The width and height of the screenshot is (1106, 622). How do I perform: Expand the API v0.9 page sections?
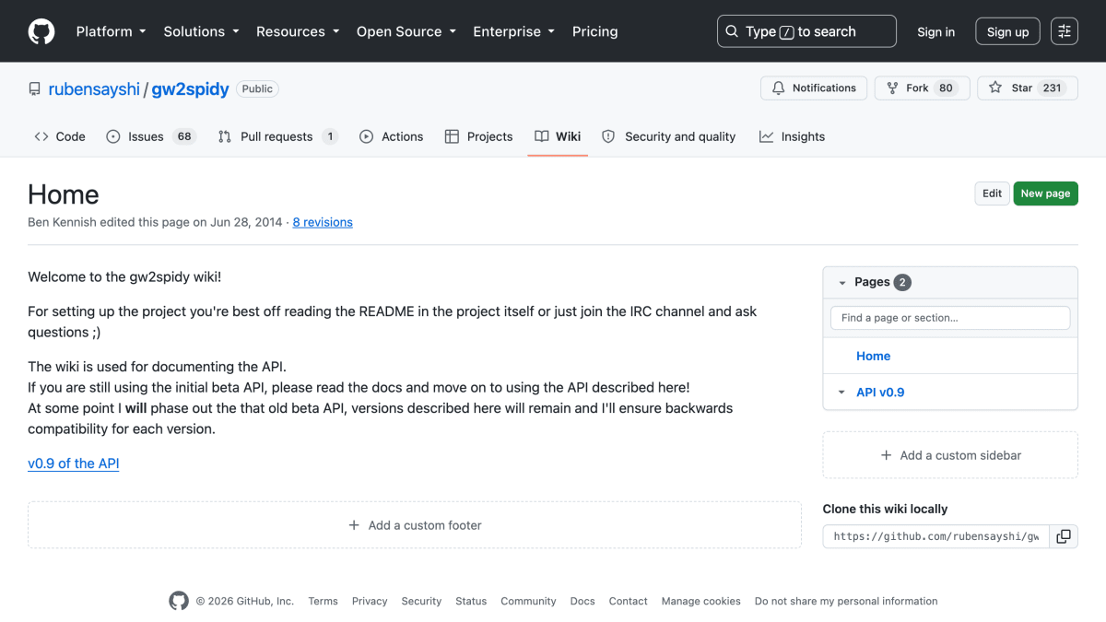pyautogui.click(x=841, y=393)
